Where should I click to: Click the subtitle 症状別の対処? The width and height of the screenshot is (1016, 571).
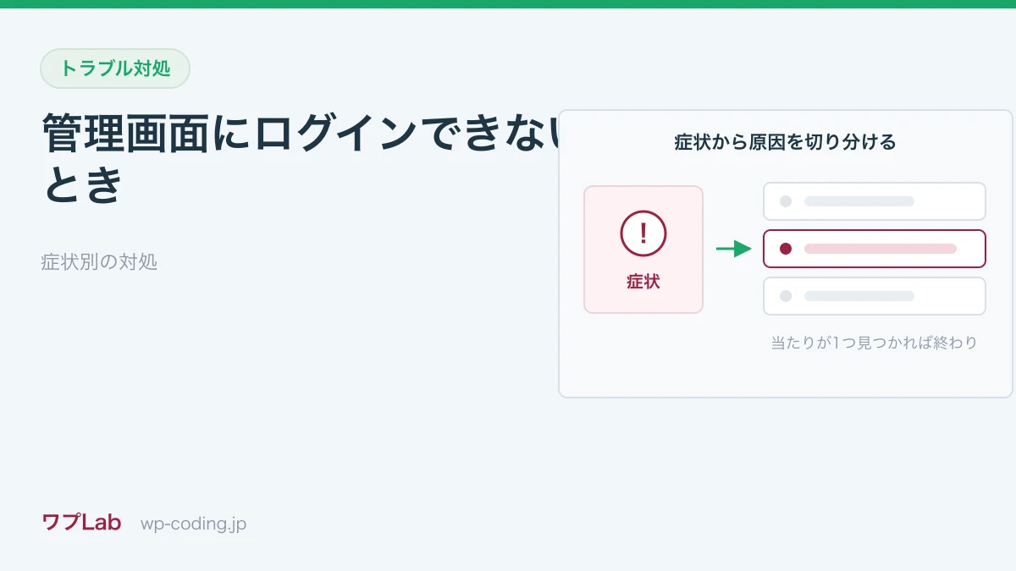[99, 261]
